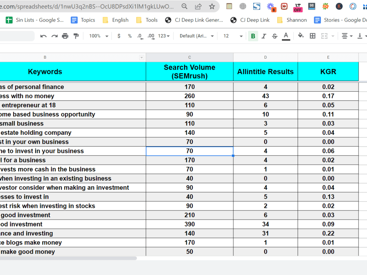Toggle Strikethrough formatting
Image resolution: width=367 pixels, height=275 pixels.
point(275,36)
